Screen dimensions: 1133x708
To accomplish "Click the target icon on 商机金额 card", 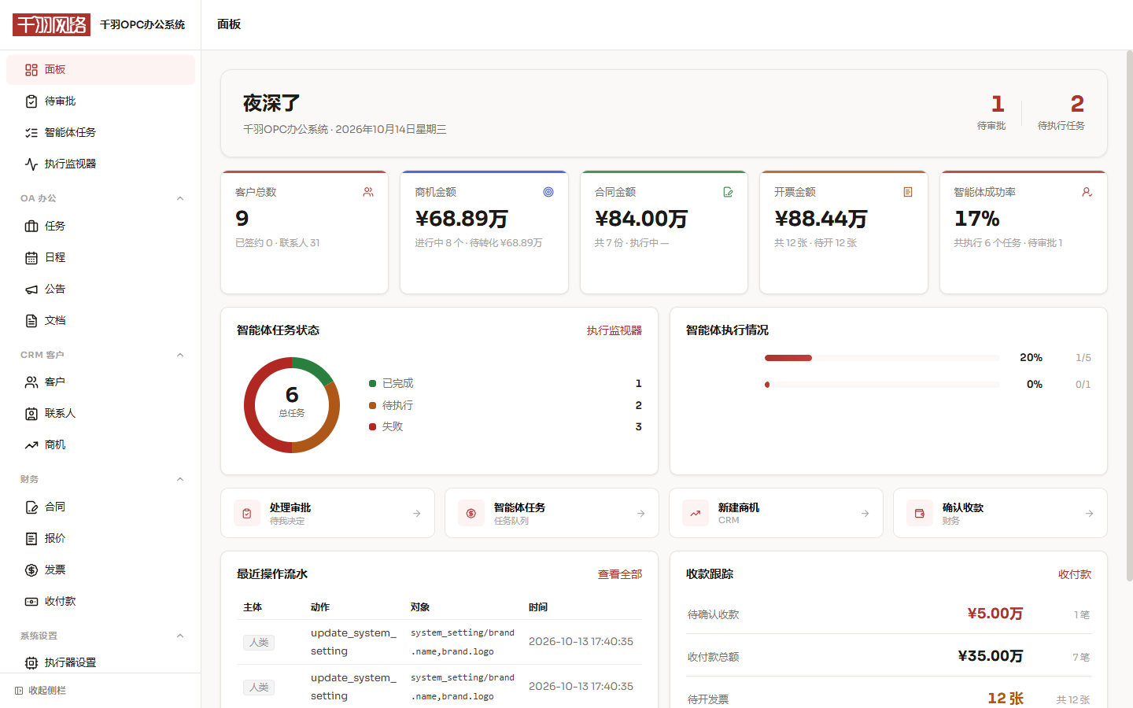I will (x=548, y=192).
